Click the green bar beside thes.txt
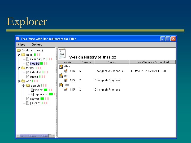 [42, 64]
